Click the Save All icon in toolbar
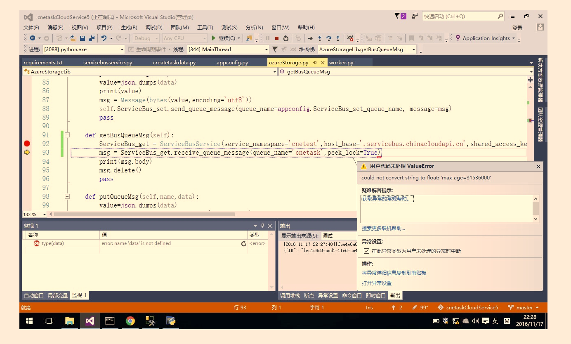The width and height of the screenshot is (571, 344). (91, 38)
